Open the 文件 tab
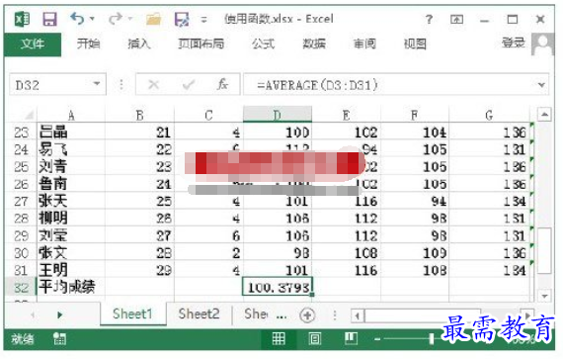The height and width of the screenshot is (359, 563). 33,44
